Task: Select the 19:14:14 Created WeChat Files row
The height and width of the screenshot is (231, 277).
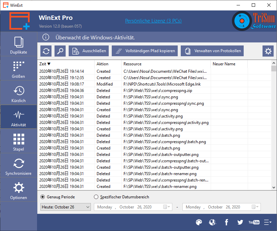Action: [x=154, y=71]
